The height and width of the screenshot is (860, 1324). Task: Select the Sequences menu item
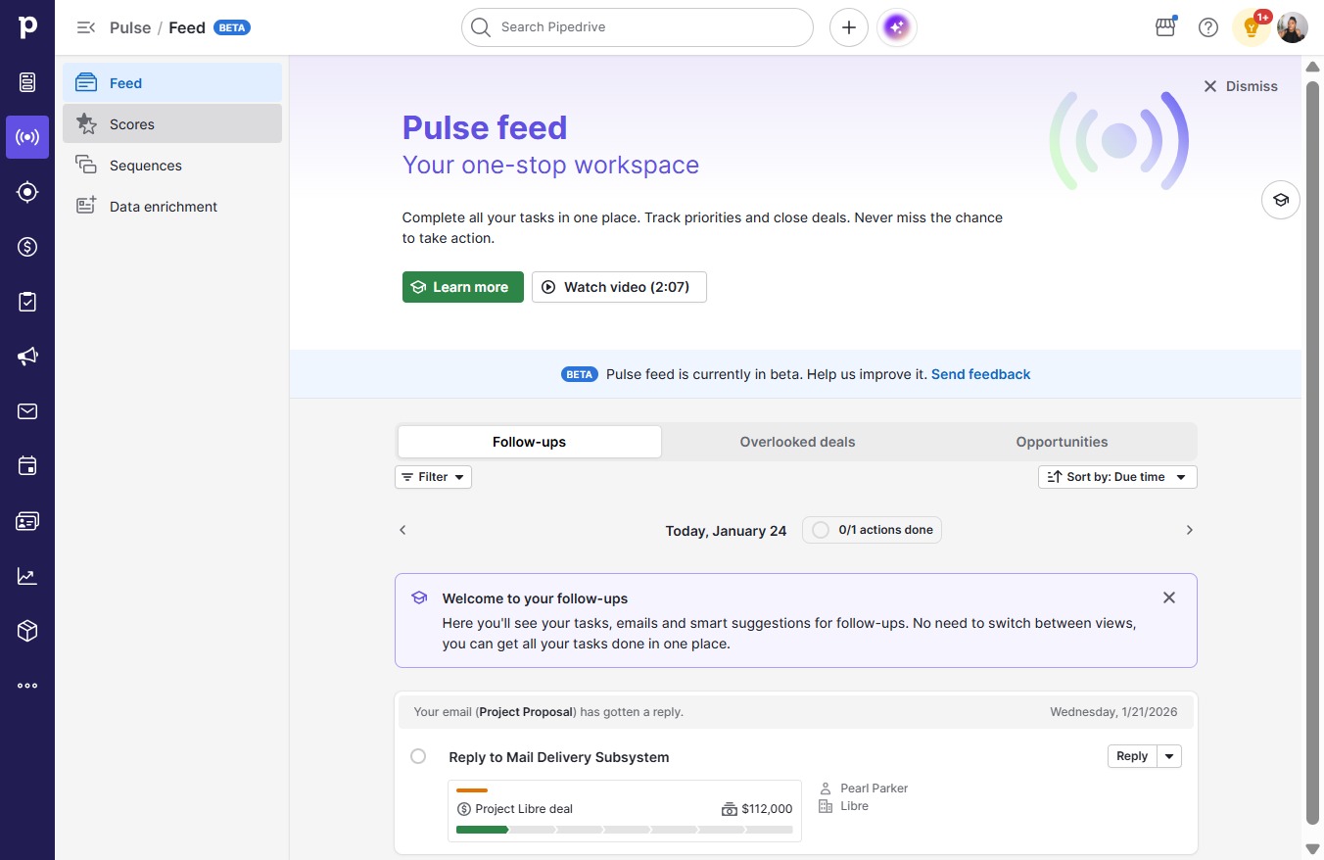pos(172,166)
